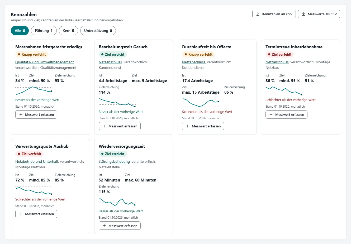Click the download icon beside Kennzahlen als CSV
This screenshot has height=244, width=351.
tap(258, 14)
